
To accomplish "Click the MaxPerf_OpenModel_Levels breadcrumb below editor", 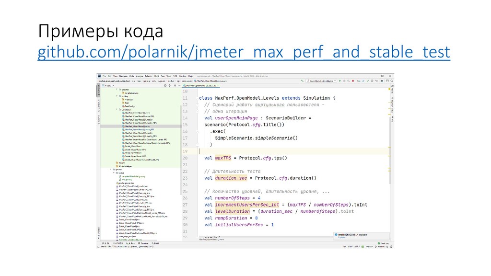I will point(211,240).
